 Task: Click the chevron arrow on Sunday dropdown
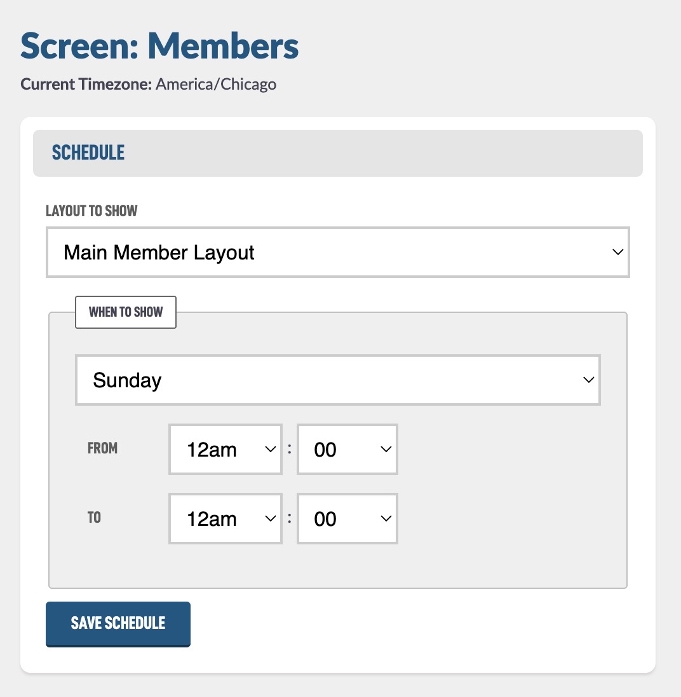pyautogui.click(x=589, y=380)
